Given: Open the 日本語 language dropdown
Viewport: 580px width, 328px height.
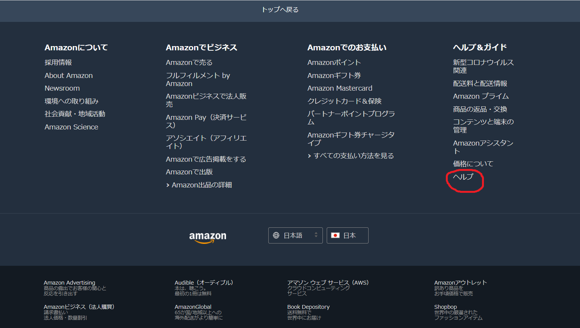Looking at the screenshot, I should click(295, 235).
